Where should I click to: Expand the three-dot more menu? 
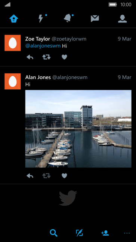[x=127, y=233]
